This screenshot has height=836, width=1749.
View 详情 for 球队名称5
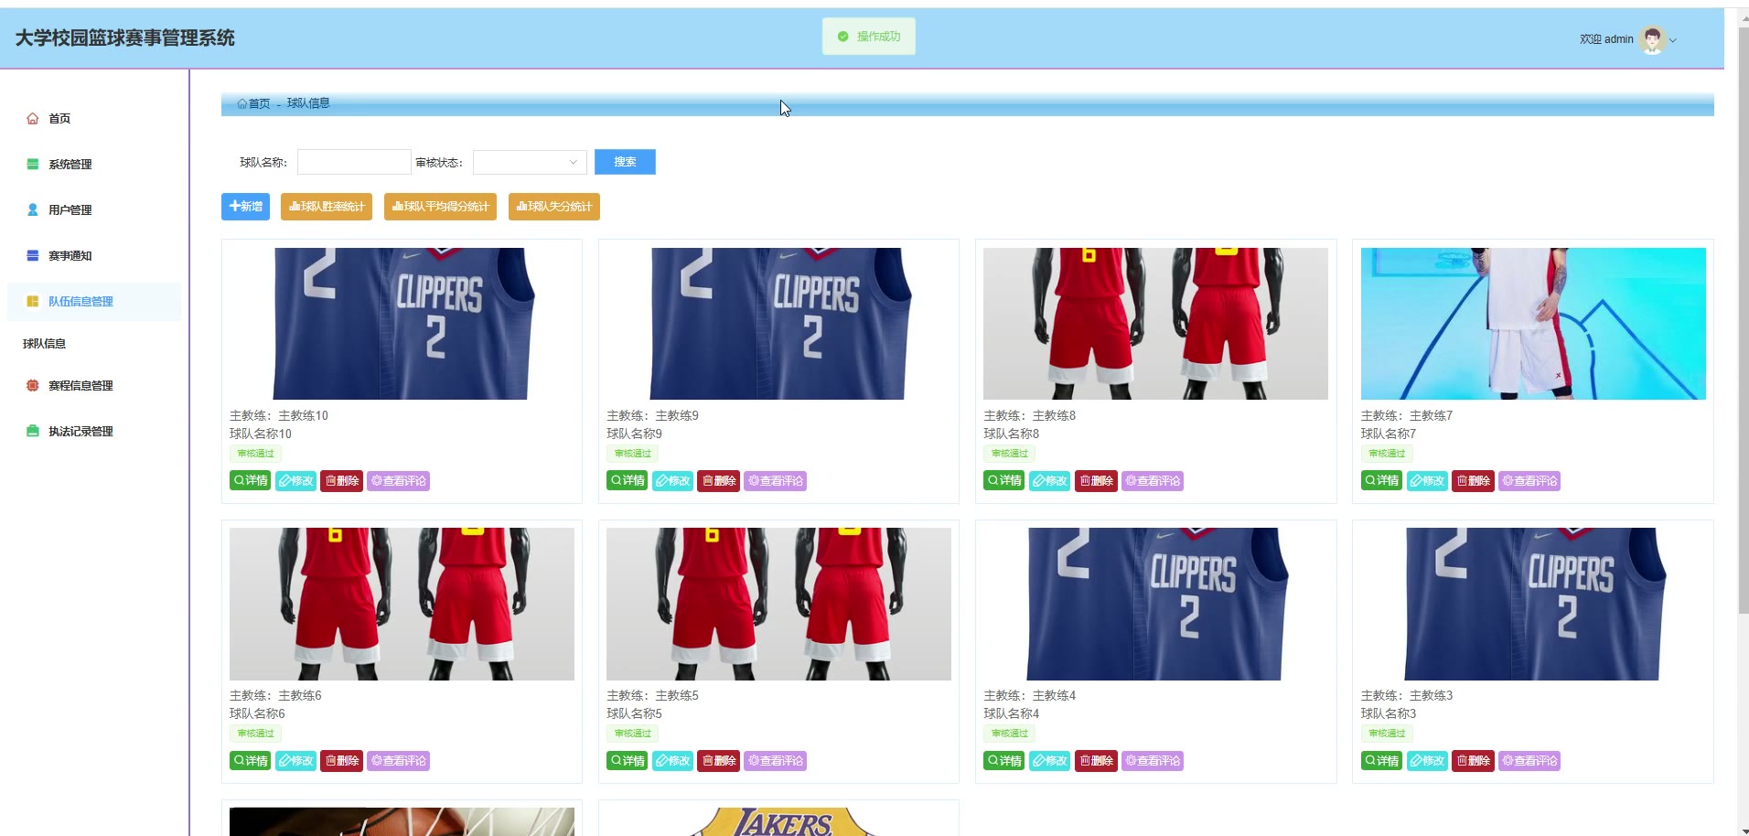[627, 761]
